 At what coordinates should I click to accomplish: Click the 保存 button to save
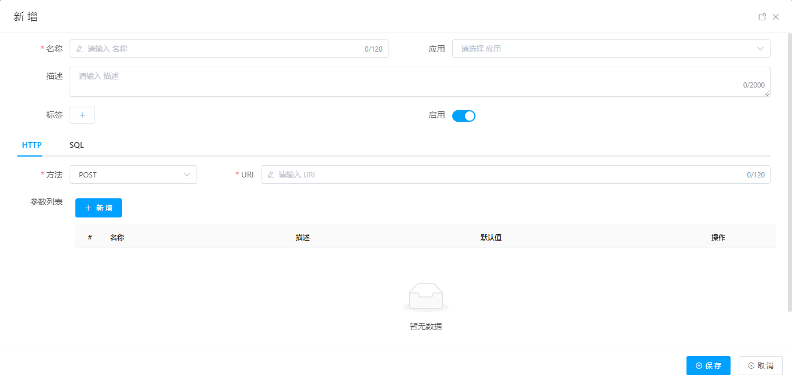tap(708, 365)
